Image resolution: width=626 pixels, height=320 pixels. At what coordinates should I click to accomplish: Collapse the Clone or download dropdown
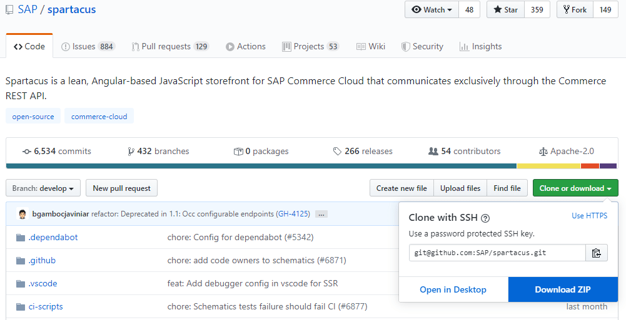click(x=575, y=188)
